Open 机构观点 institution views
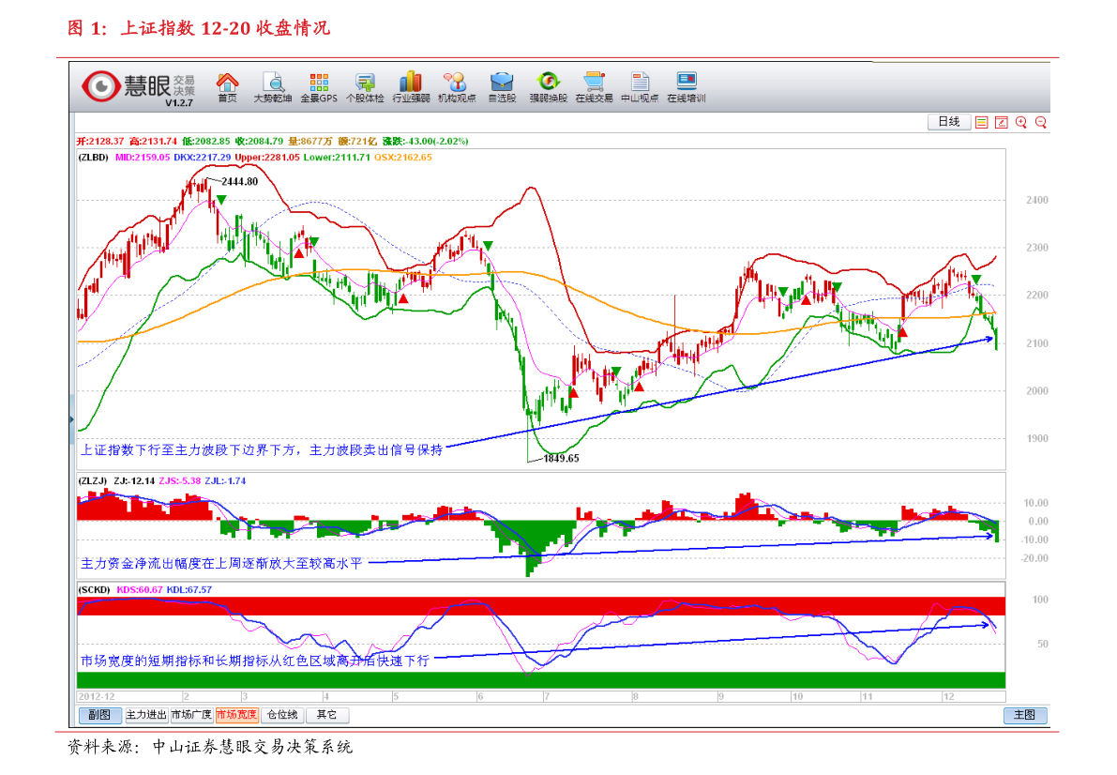Screen dimensions: 1117x775 pyautogui.click(x=456, y=86)
